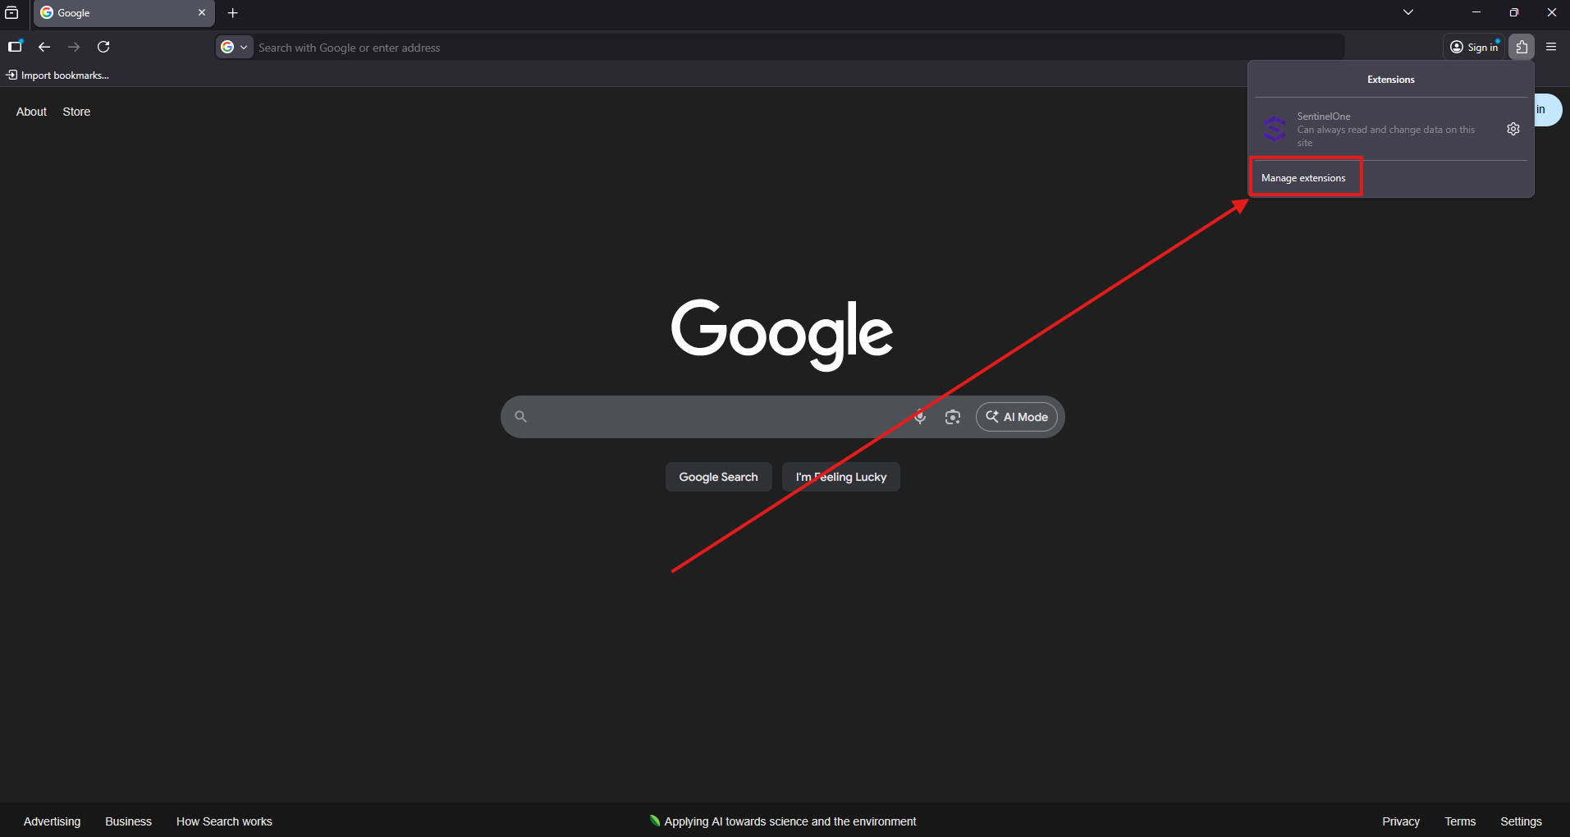Open AI Mode
The height and width of the screenshot is (837, 1570).
pos(1016,417)
